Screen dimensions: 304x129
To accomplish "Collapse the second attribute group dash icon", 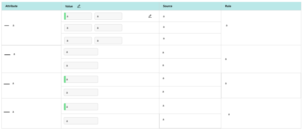I will [x=7, y=55].
